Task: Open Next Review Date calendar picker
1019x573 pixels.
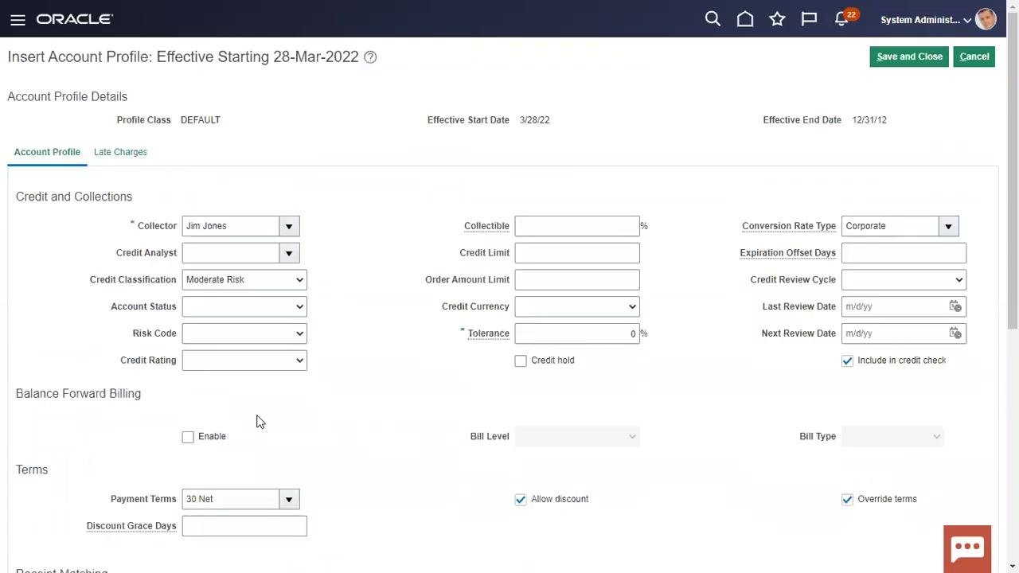Action: coord(955,333)
